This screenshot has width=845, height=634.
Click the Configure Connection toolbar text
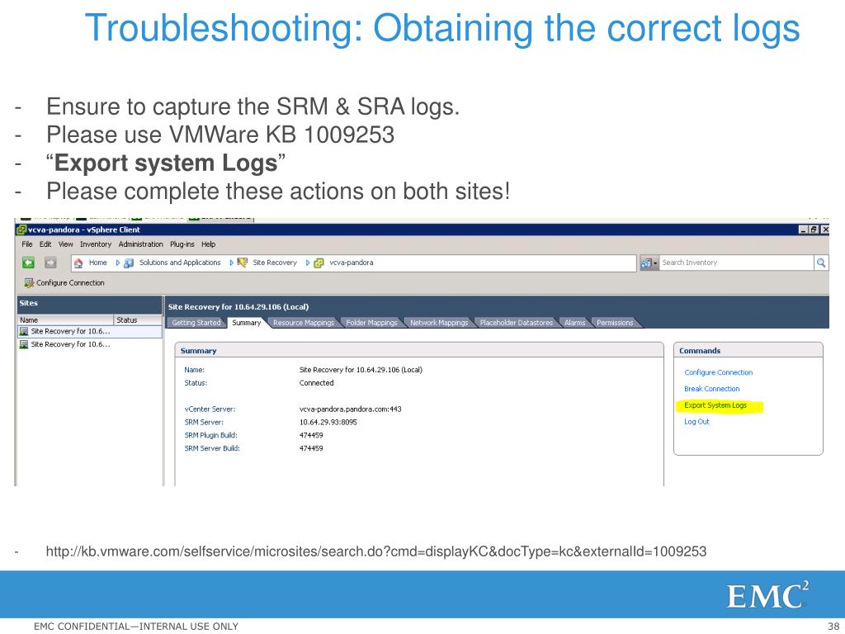click(70, 282)
